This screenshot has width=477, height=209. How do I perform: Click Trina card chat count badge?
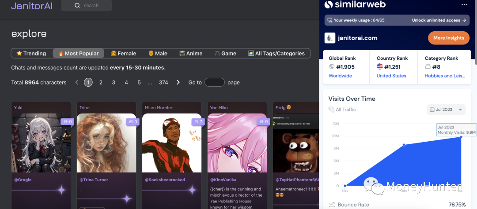click(x=132, y=122)
